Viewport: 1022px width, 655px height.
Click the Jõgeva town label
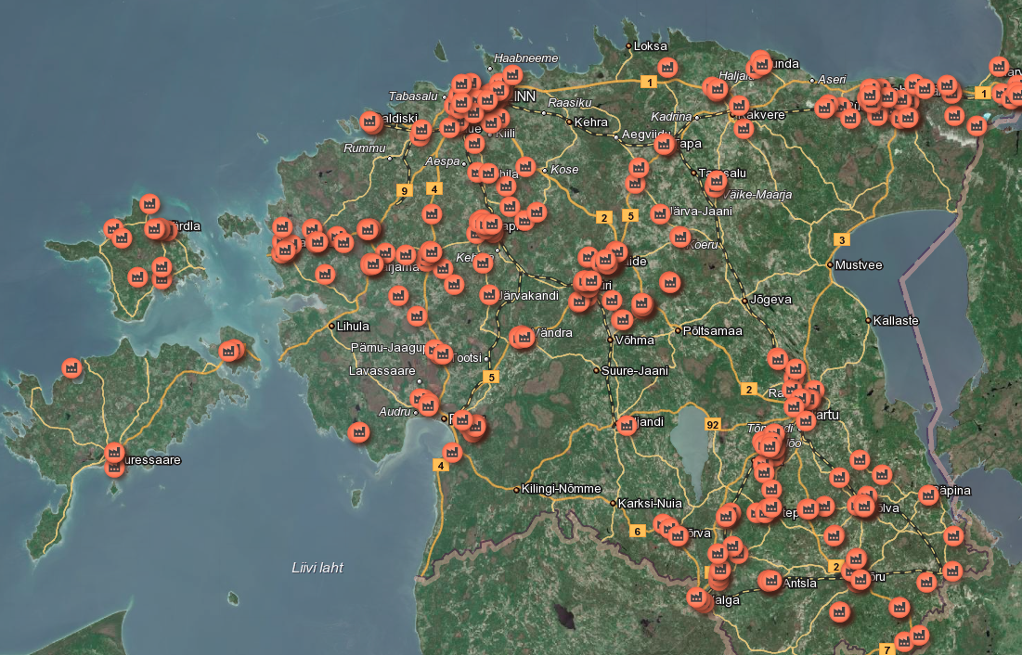click(770, 300)
